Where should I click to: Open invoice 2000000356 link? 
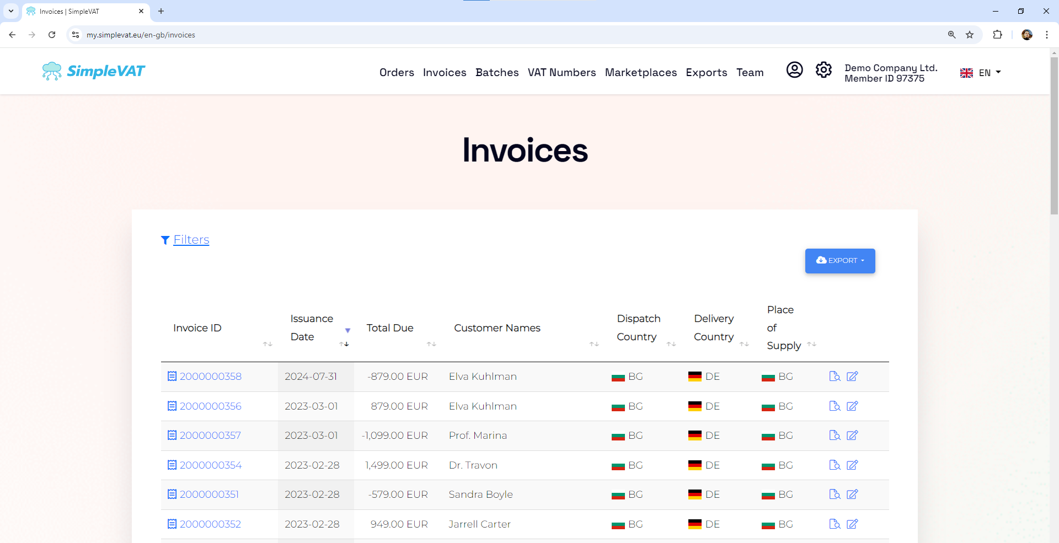(x=211, y=406)
